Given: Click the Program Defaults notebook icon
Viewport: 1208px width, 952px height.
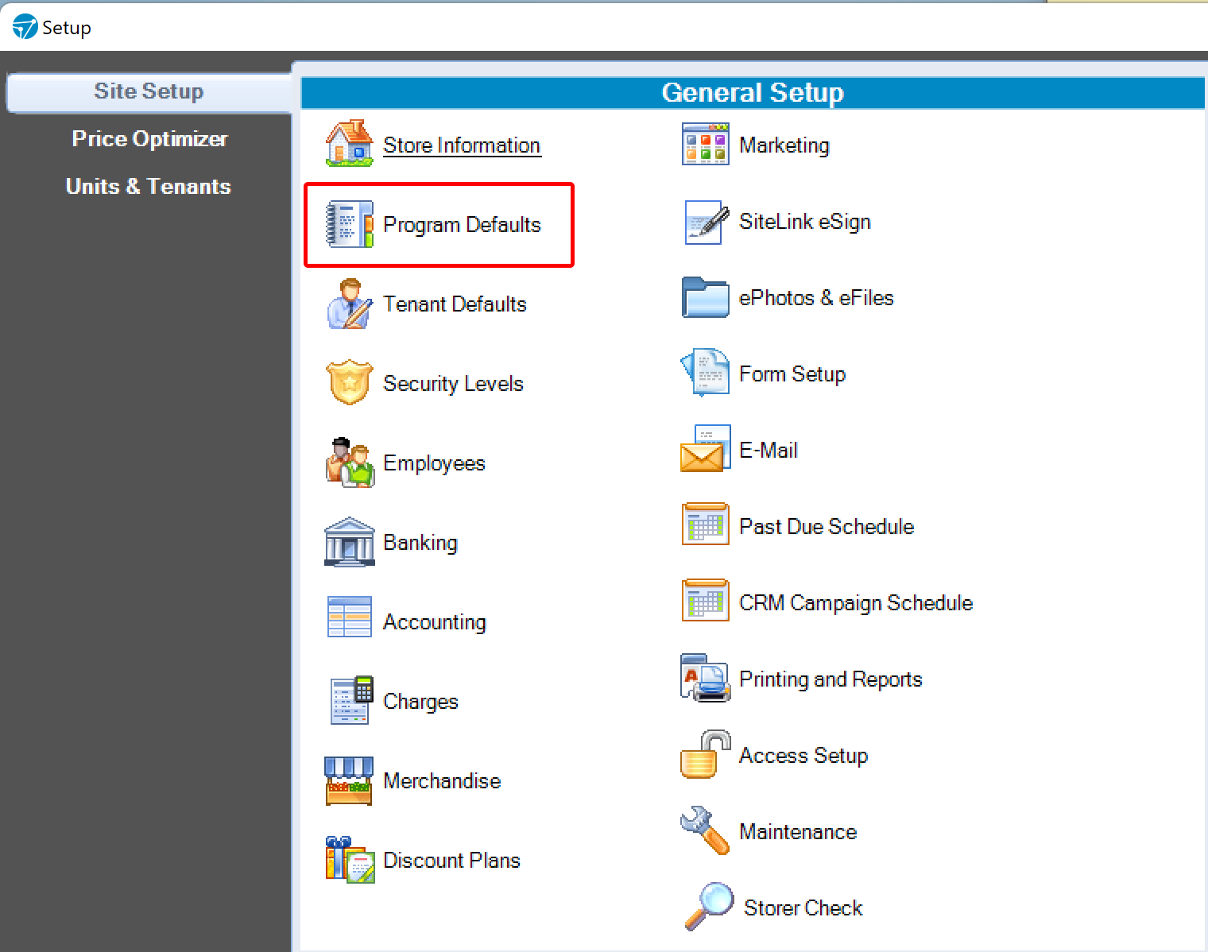Looking at the screenshot, I should point(350,225).
